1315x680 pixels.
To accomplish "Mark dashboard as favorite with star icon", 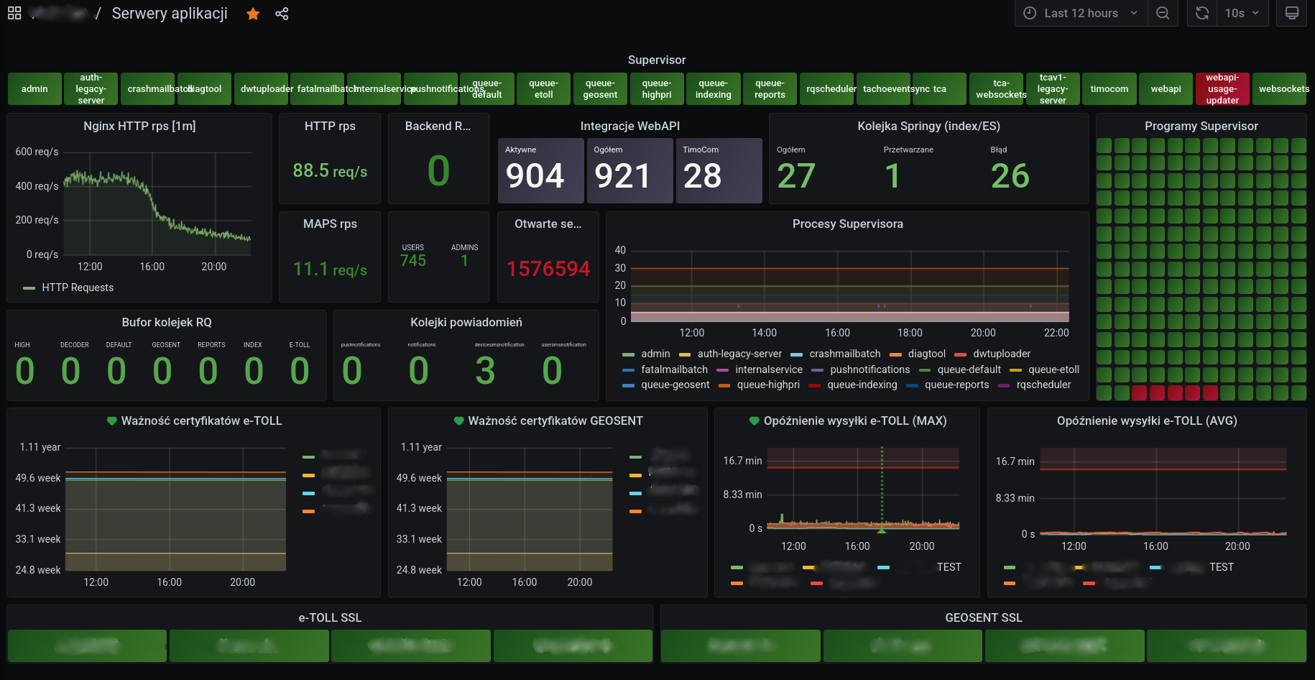I will click(253, 14).
